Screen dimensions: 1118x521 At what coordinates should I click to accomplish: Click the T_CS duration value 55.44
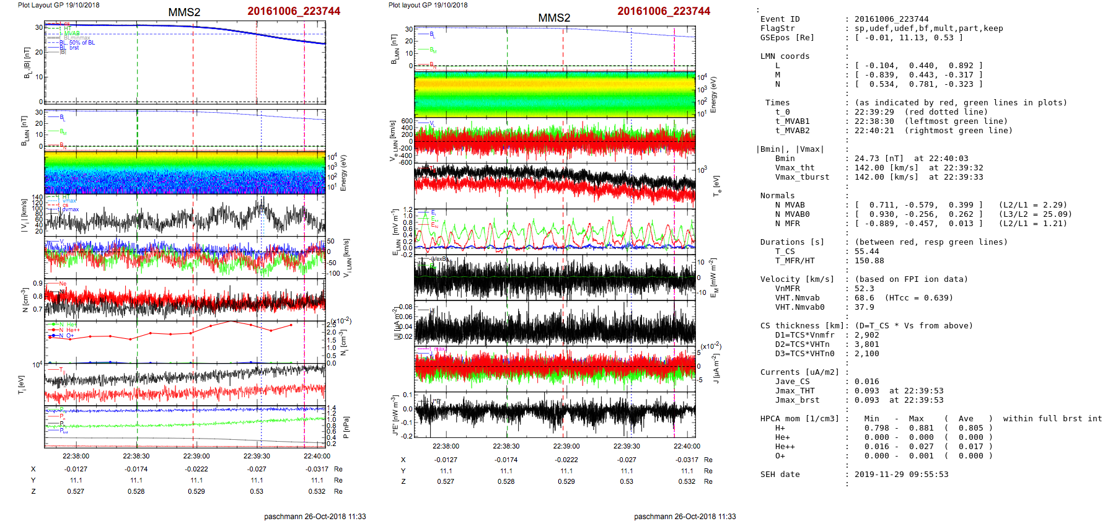tap(866, 252)
